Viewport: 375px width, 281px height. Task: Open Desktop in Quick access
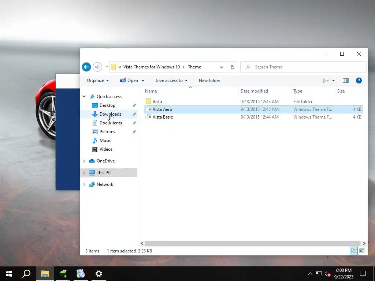click(x=107, y=105)
